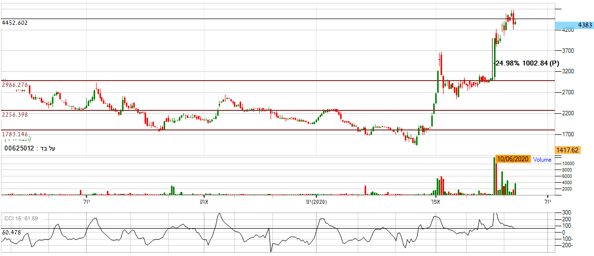Click the orange 10/06/2020 date marker
594x256 pixels.
click(x=513, y=159)
